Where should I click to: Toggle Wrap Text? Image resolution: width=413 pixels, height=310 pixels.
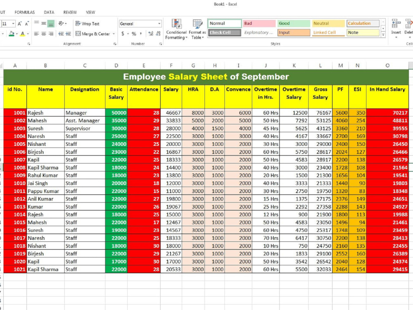point(88,24)
